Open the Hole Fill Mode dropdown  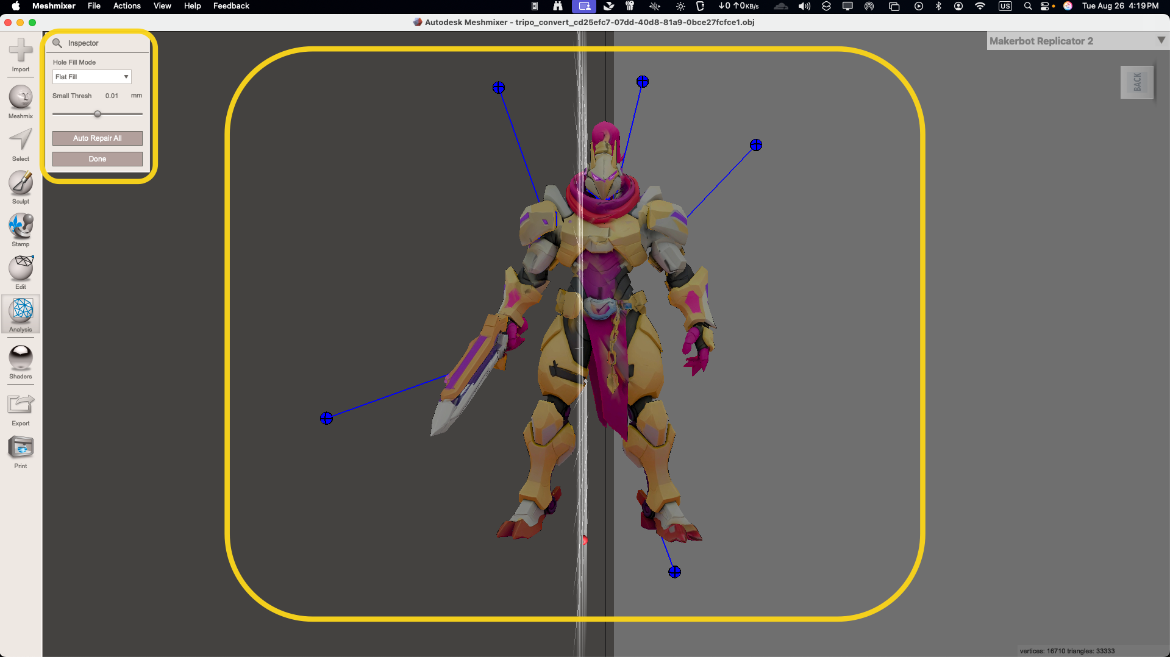click(92, 77)
